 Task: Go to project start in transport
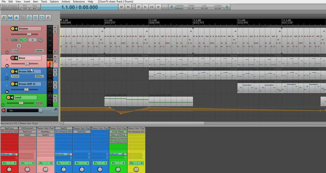(122, 7)
